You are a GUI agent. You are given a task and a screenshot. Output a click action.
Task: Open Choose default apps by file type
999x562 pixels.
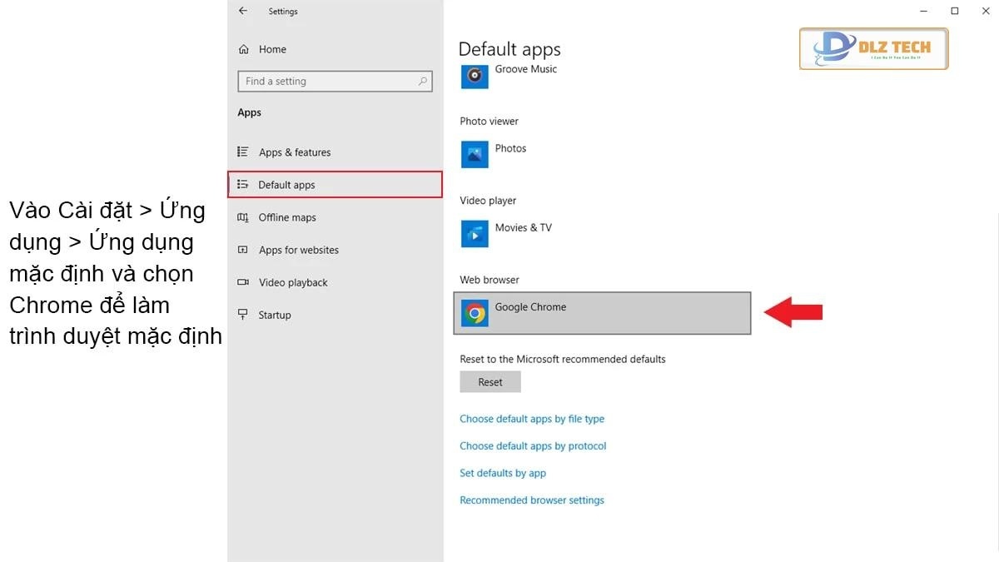[532, 419]
